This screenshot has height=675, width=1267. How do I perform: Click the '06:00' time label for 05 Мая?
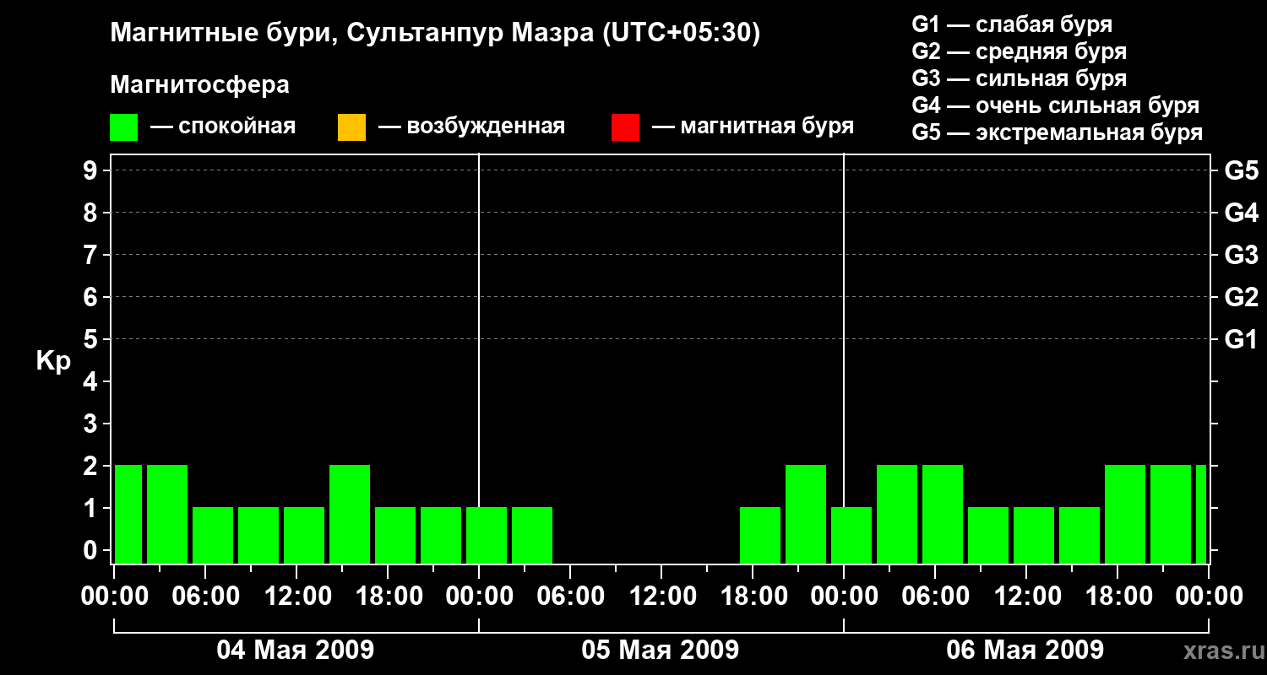(x=570, y=597)
